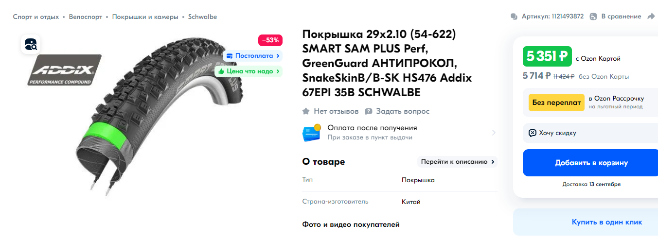
Task: Open the Покрышки и камеры breadcrumb
Action: click(x=145, y=17)
